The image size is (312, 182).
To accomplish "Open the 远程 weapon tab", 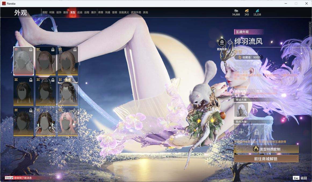I will point(86,12).
